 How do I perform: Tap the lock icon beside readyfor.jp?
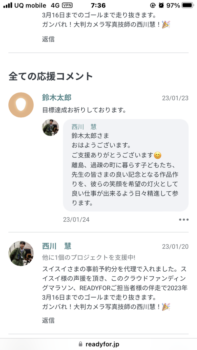click(x=80, y=344)
